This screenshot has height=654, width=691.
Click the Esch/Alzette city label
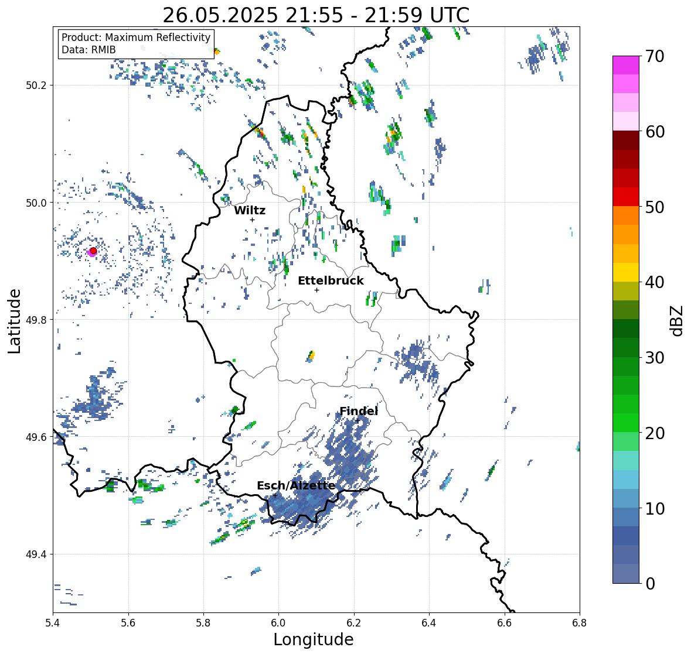point(296,485)
